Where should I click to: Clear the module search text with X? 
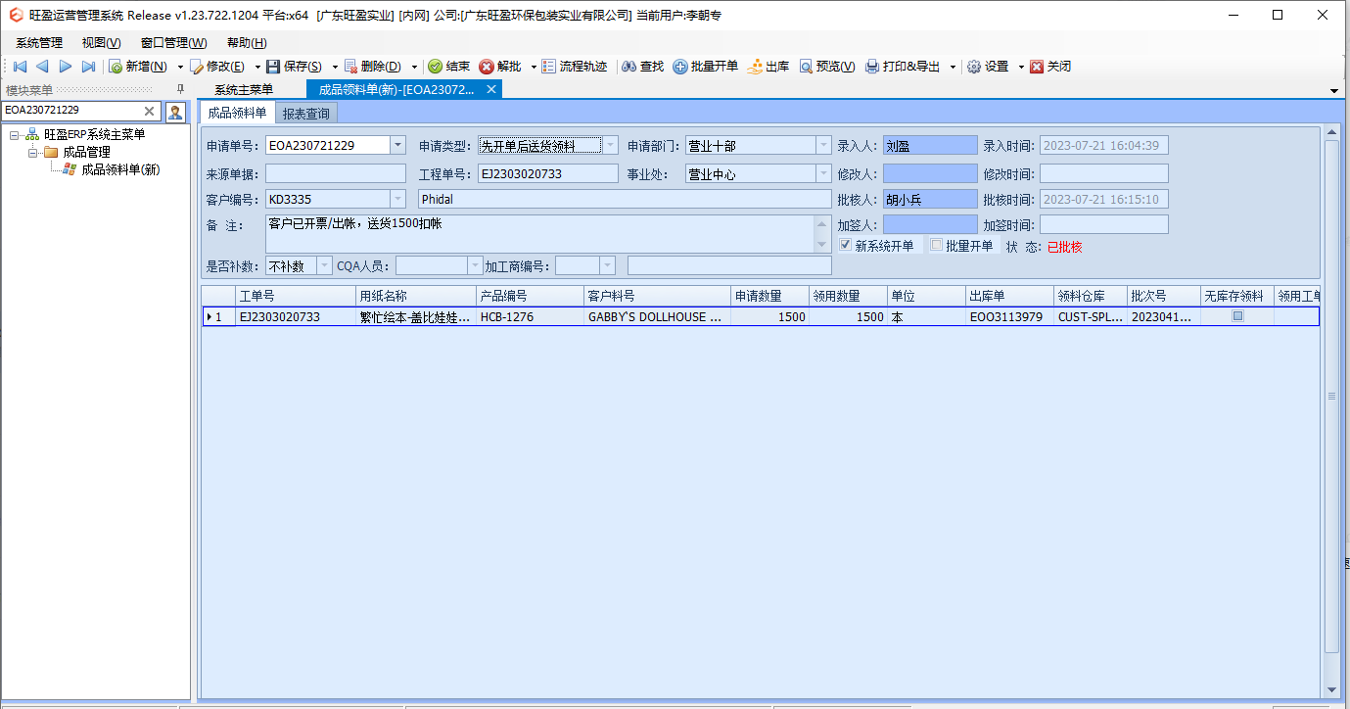tap(150, 111)
